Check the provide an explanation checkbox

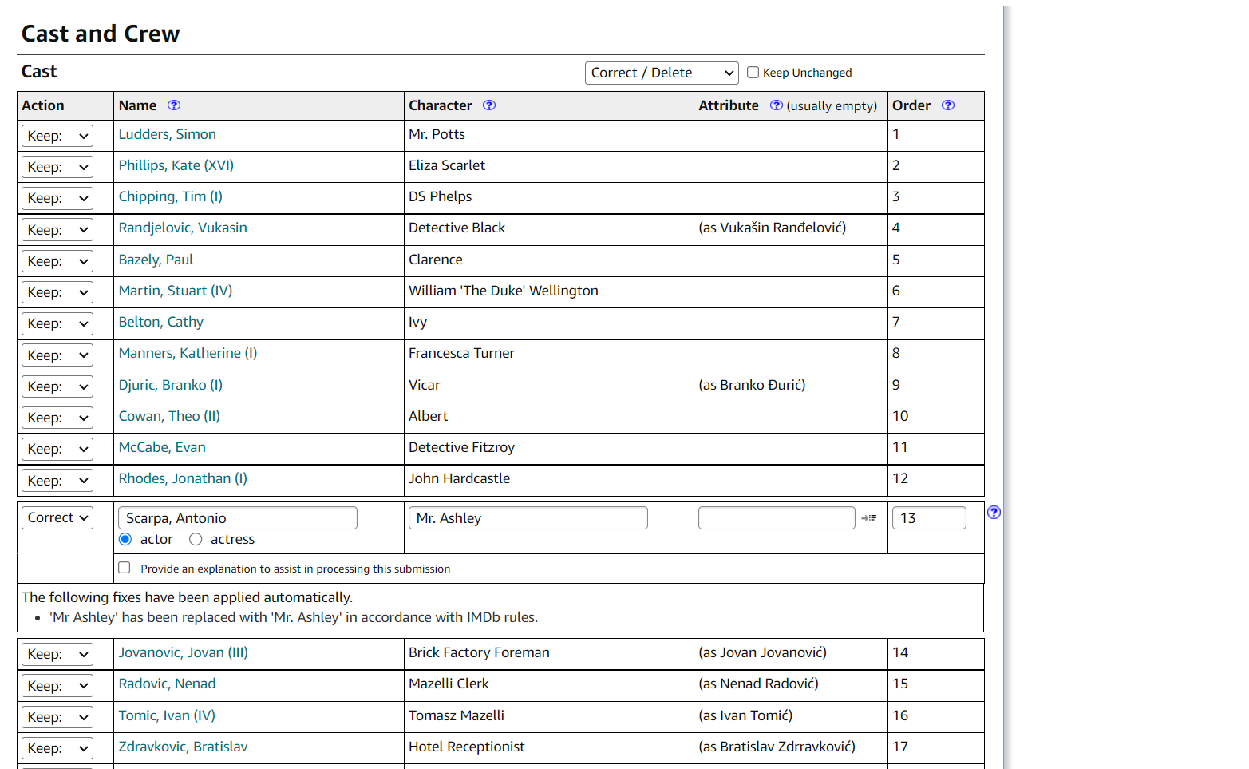pos(124,567)
